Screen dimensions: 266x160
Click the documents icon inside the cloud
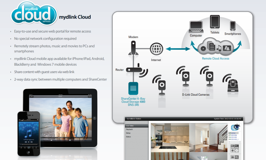[x=211, y=46]
